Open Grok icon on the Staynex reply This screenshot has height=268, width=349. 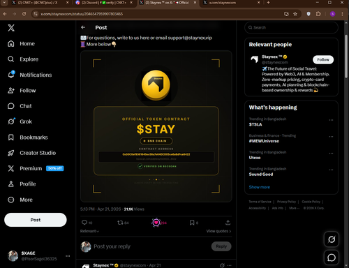(222, 265)
